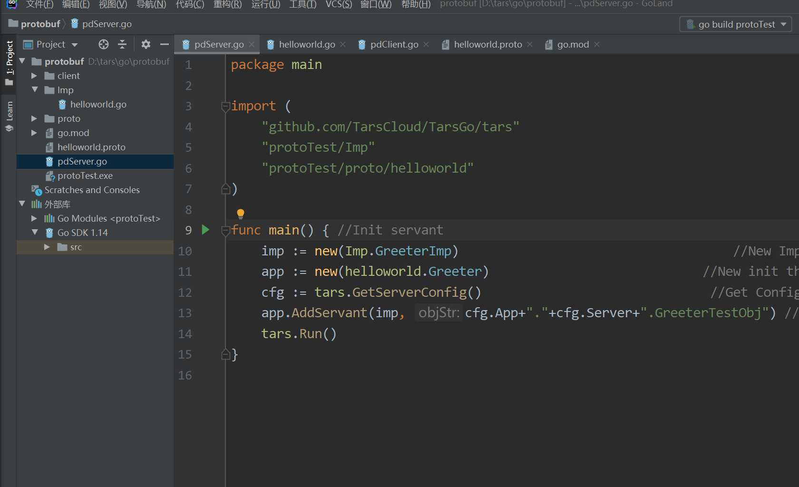
Task: Fold the import block on line 3
Action: coord(225,106)
